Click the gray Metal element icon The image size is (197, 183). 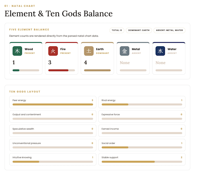pyautogui.click(x=125, y=51)
